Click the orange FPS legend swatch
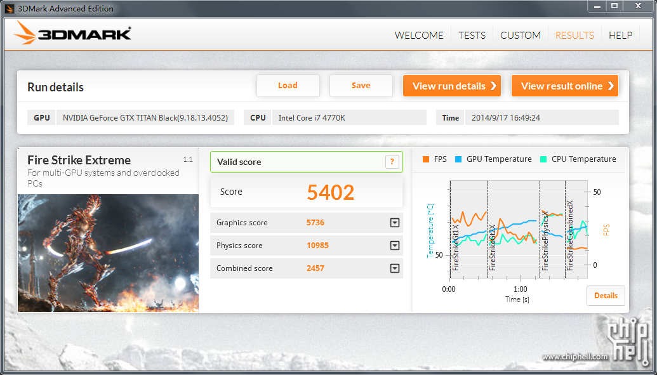This screenshot has width=657, height=375. pos(426,159)
